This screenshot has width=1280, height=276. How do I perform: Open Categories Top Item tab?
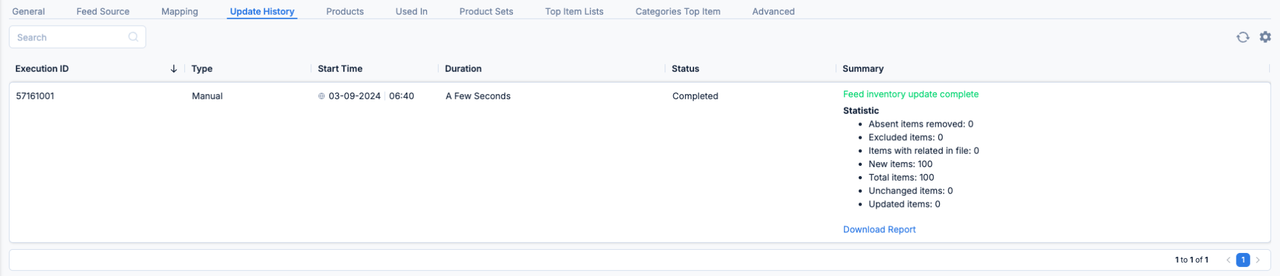(x=677, y=12)
